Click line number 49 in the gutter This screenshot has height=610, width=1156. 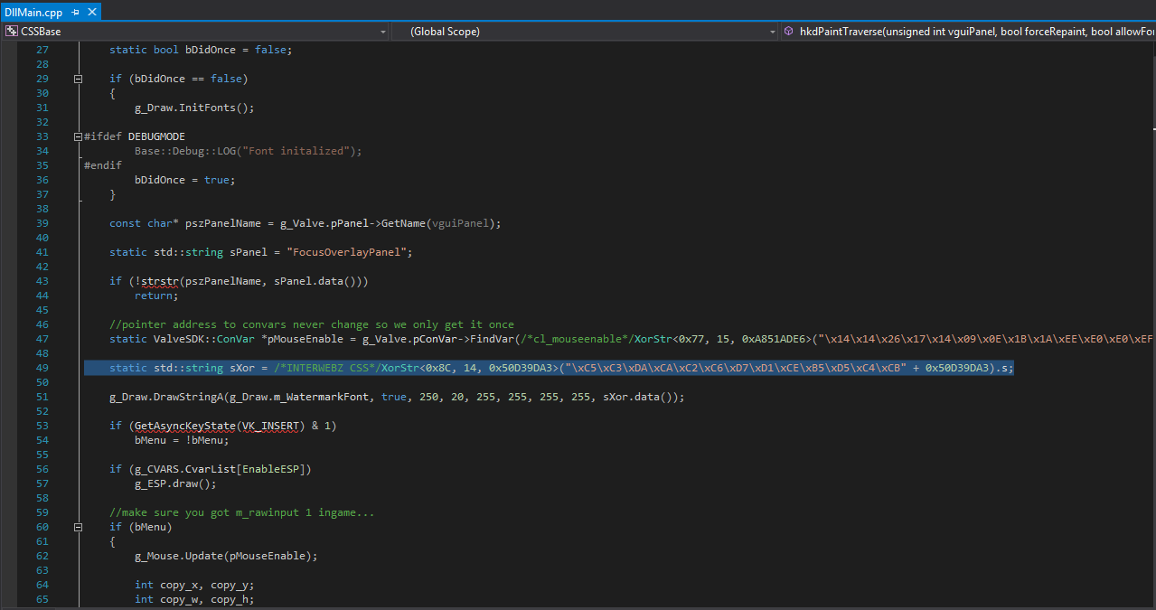coord(42,368)
